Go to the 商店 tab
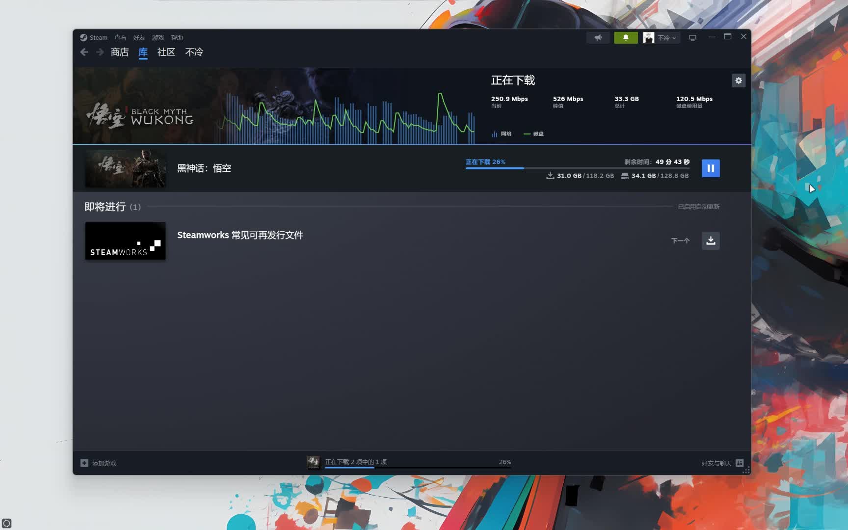This screenshot has height=530, width=848. pyautogui.click(x=119, y=52)
